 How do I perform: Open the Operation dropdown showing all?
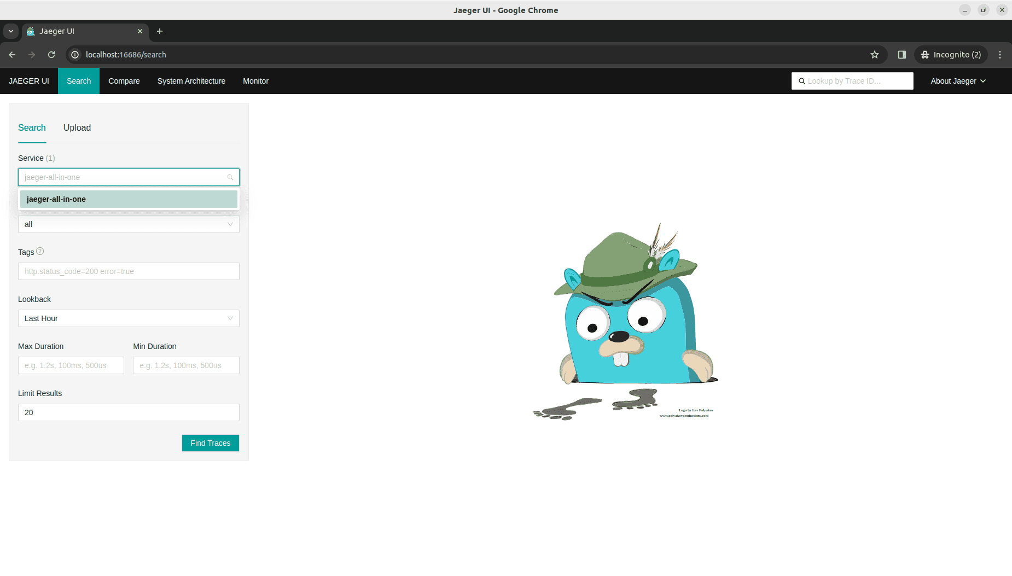coord(129,224)
